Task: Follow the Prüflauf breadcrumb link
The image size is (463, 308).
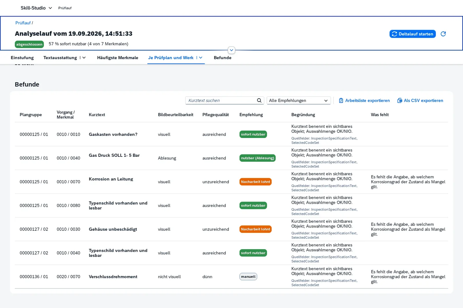Action: [x=23, y=23]
